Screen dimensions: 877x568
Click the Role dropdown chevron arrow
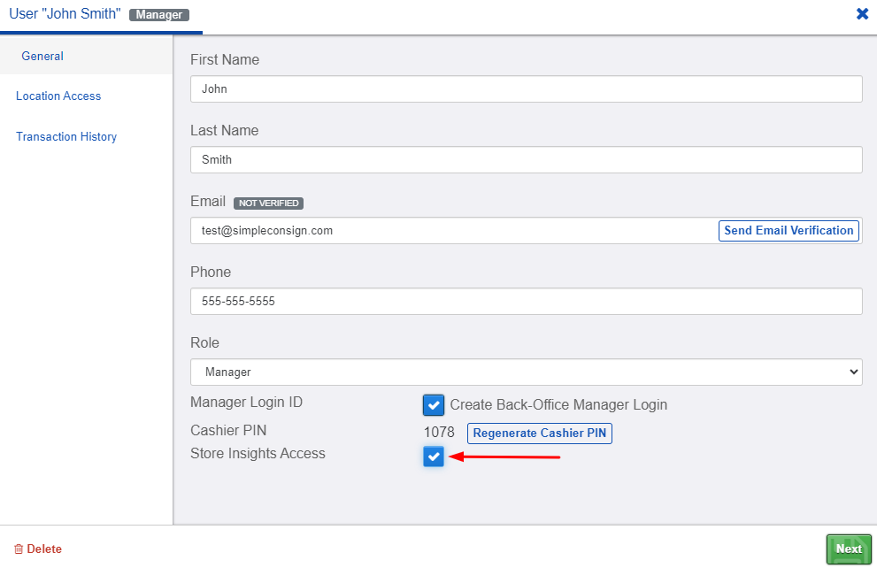[x=853, y=372]
